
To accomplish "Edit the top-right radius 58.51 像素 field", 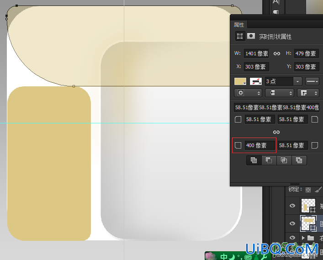I will pos(293,119).
